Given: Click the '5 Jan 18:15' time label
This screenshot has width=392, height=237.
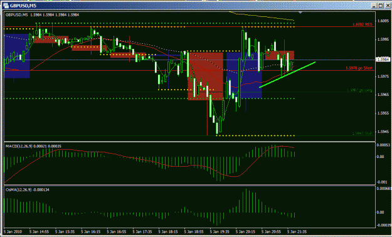Looking at the screenshot, I should click(x=168, y=232).
